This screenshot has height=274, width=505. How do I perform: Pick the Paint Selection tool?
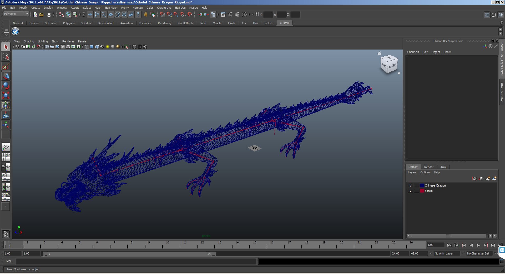[6, 66]
